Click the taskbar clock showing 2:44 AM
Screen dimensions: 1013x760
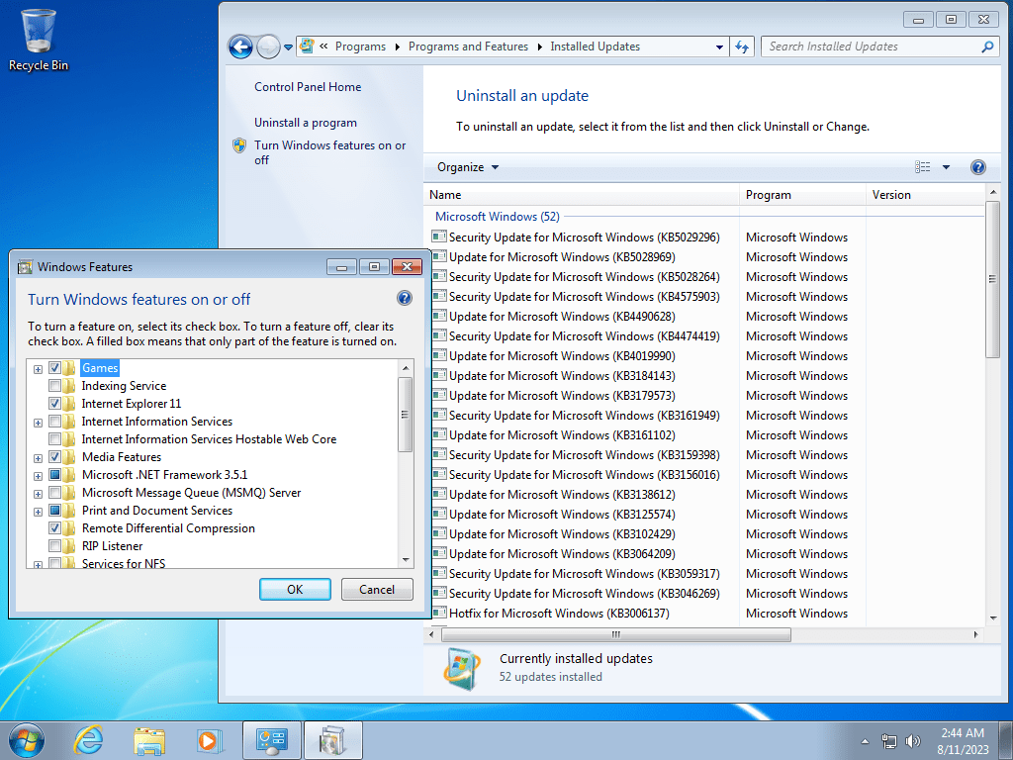coord(963,741)
